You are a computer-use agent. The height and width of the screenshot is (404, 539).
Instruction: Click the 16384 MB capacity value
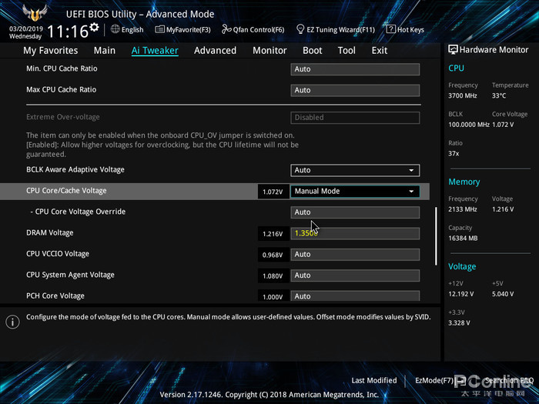click(x=463, y=238)
